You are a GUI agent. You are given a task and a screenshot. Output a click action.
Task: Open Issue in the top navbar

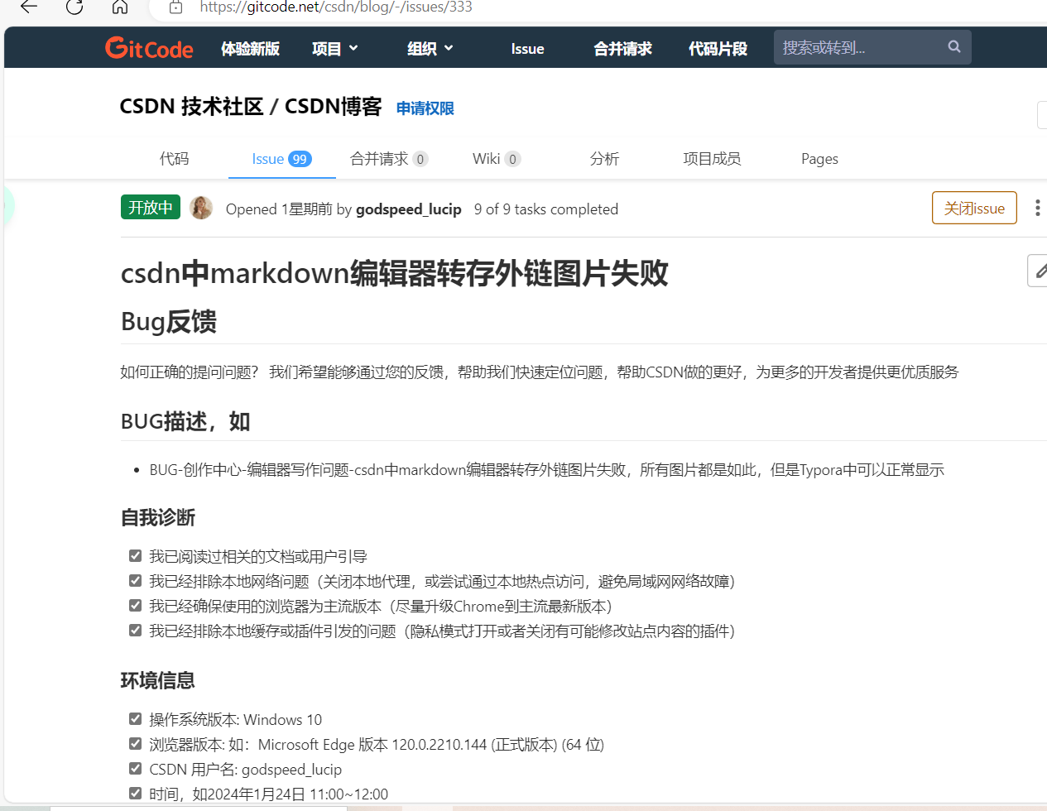coord(527,49)
